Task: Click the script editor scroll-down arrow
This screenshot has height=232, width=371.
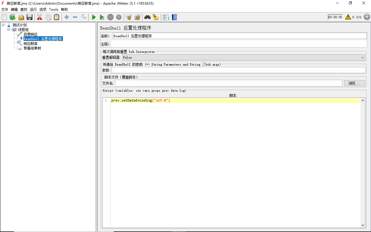Action: pos(363,225)
